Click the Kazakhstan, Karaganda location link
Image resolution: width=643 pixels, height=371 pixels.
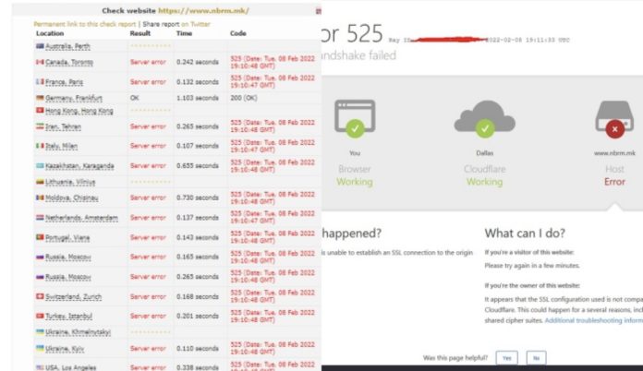pyautogui.click(x=81, y=166)
